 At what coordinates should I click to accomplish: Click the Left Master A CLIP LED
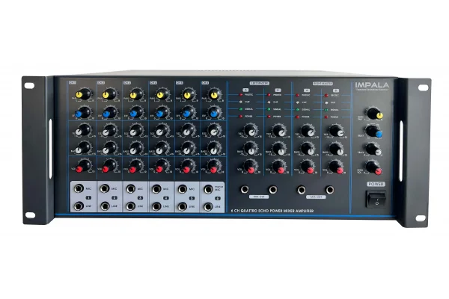241,102
